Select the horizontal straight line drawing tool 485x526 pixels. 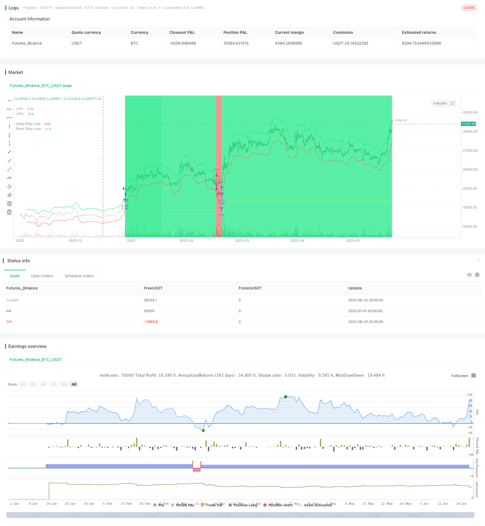[9, 100]
